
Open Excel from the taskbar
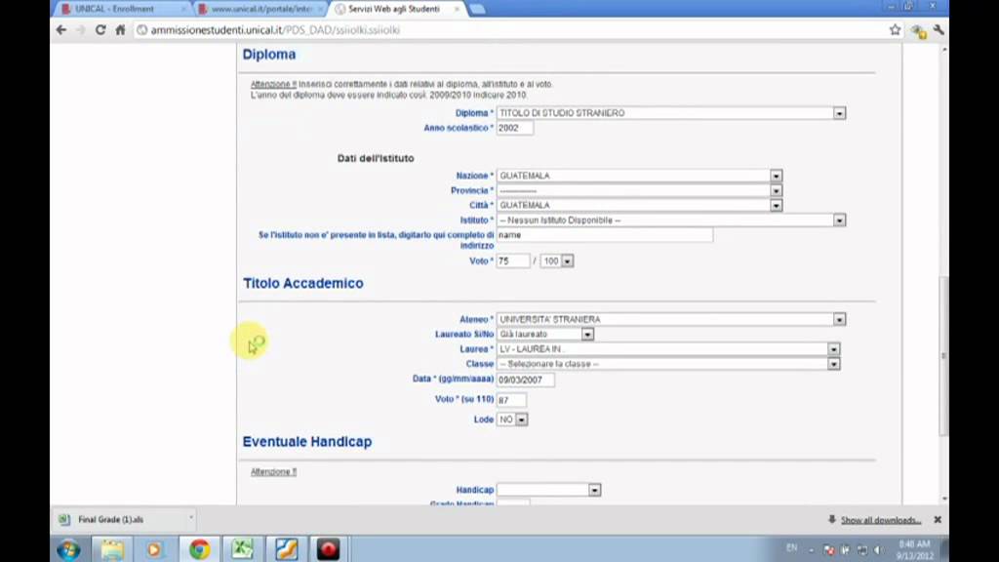pos(242,549)
